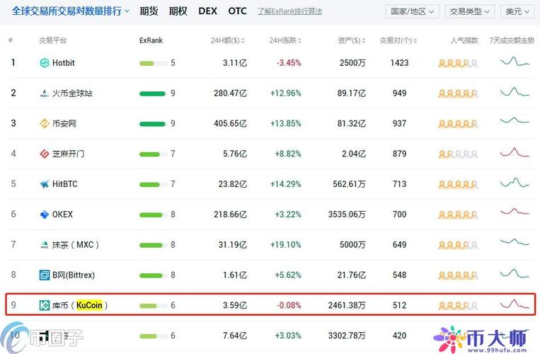This screenshot has width=540, height=354.
Task: Open the 了解ExRank排行算法 link
Action: (289, 11)
